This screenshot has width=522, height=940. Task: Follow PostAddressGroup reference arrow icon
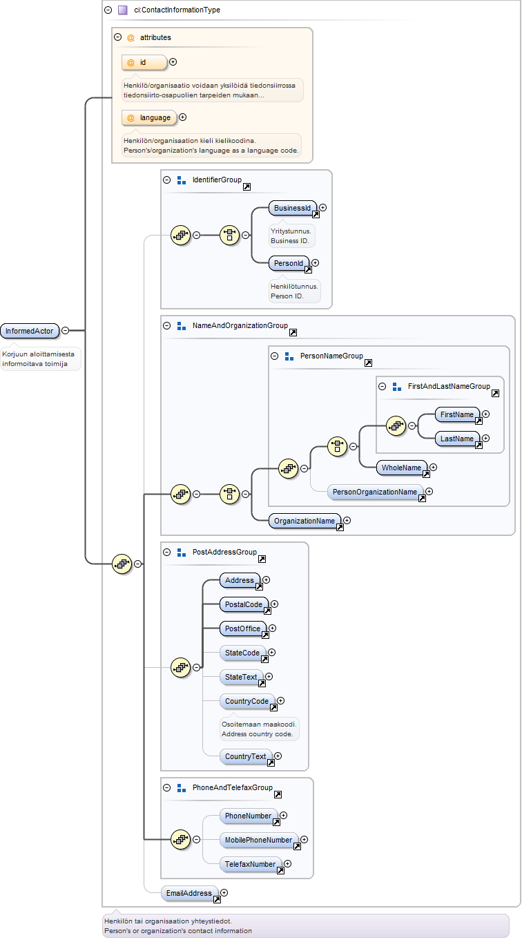(262, 559)
